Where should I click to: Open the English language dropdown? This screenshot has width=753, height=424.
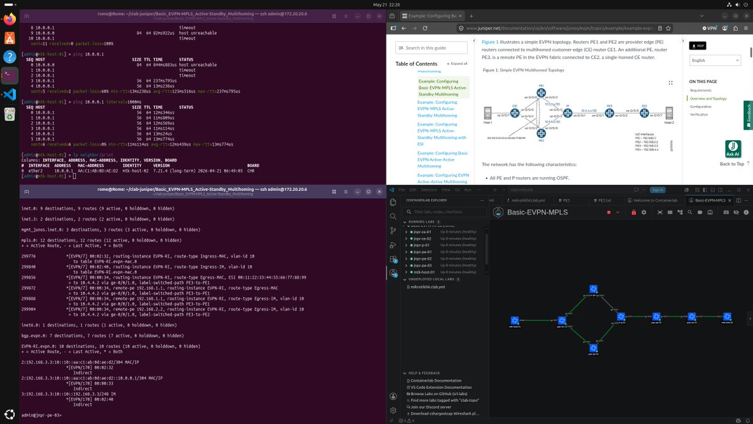point(715,60)
